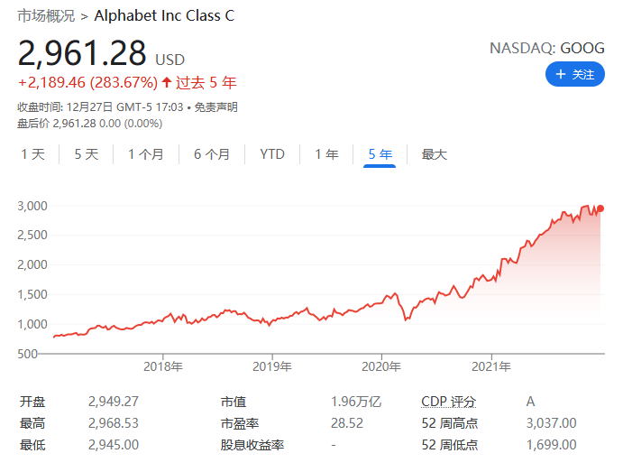The width and height of the screenshot is (623, 472).
Task: Click the Alphabet Inc Class C title
Action: pyautogui.click(x=164, y=16)
